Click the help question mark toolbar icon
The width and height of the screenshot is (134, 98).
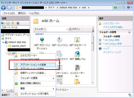click(129, 7)
